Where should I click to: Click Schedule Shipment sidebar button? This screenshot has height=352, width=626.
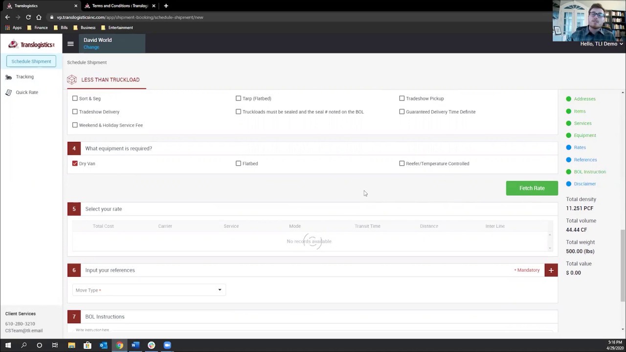click(x=31, y=62)
